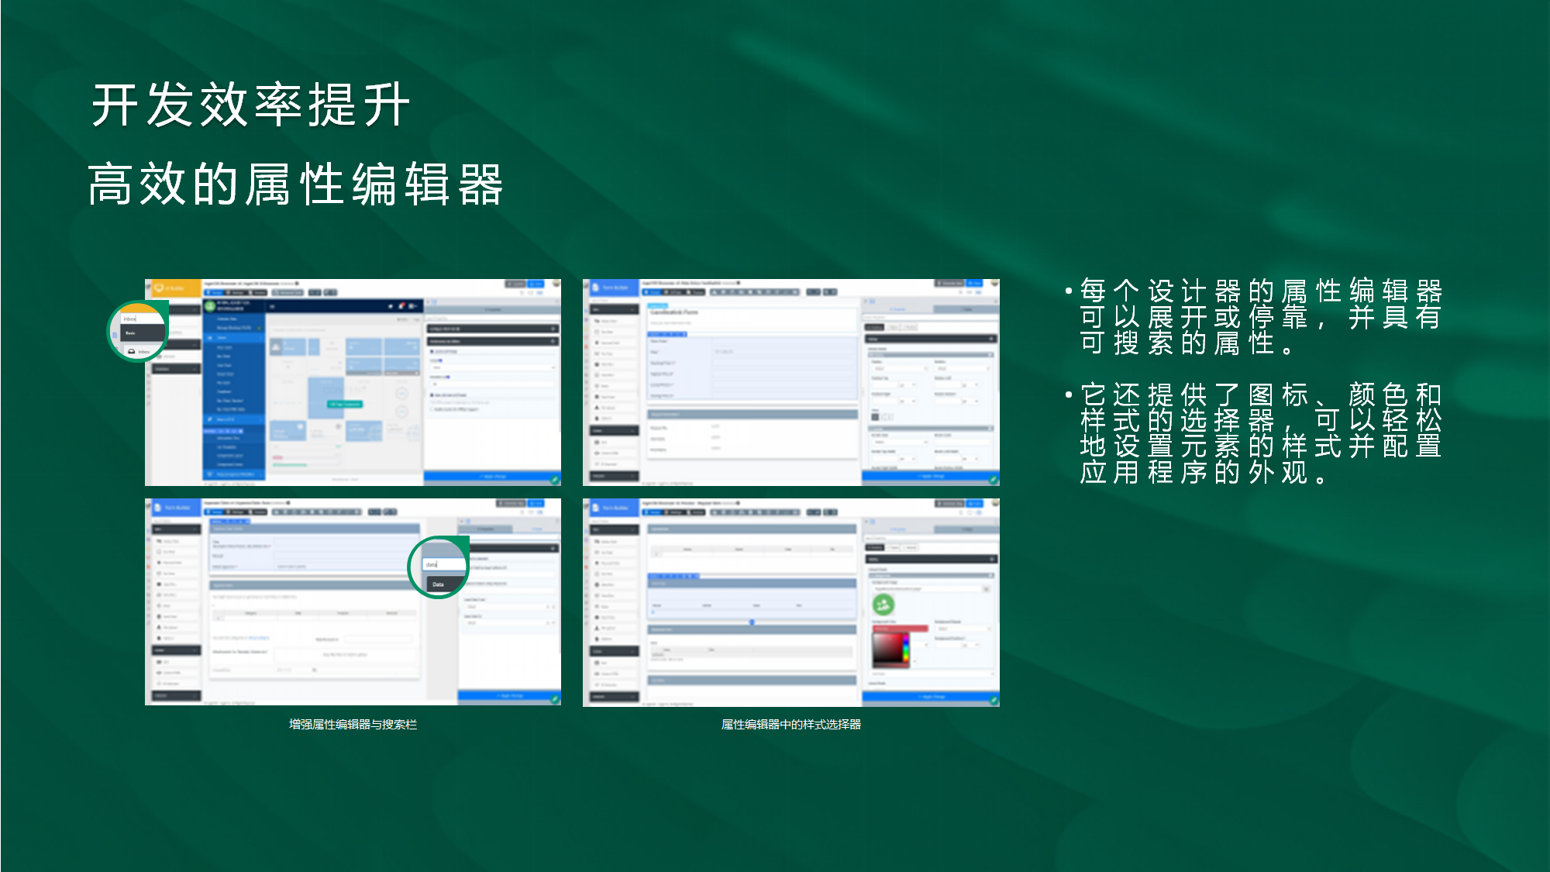Click the Inbox tray icon in the magnified circle
The width and height of the screenshot is (1550, 872).
(132, 351)
